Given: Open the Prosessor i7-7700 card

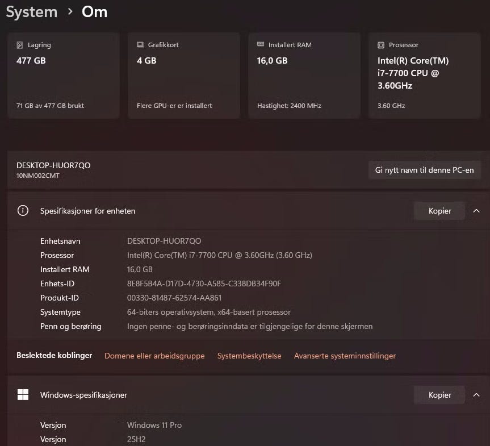Looking at the screenshot, I should (x=424, y=76).
